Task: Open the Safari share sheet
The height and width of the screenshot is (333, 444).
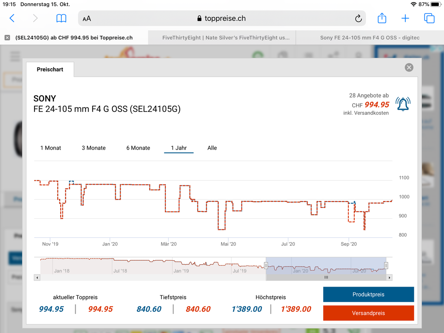Action: [x=381, y=18]
